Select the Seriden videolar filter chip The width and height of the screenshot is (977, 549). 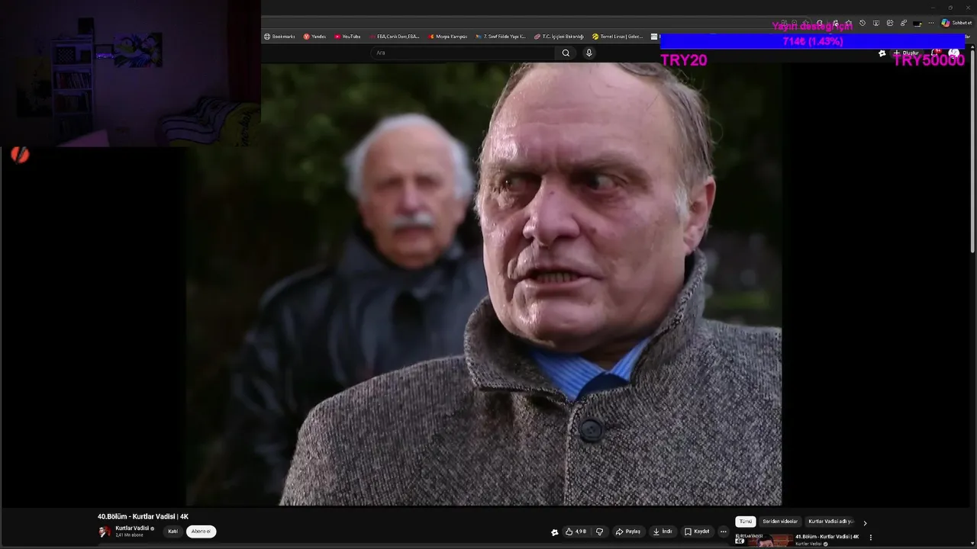[x=780, y=522]
